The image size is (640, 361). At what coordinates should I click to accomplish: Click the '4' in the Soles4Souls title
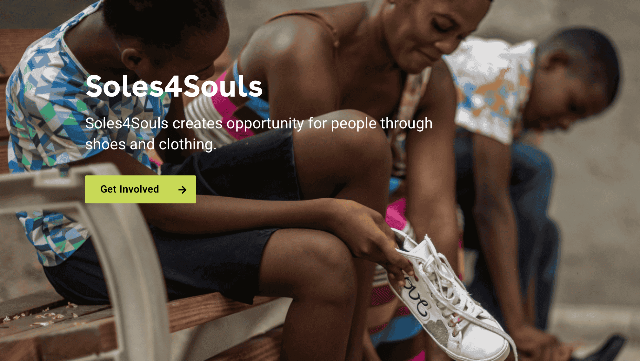click(x=173, y=86)
